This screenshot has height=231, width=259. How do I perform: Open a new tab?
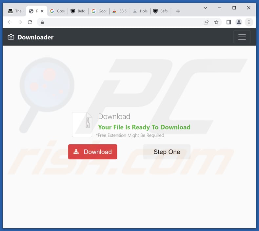(x=178, y=11)
